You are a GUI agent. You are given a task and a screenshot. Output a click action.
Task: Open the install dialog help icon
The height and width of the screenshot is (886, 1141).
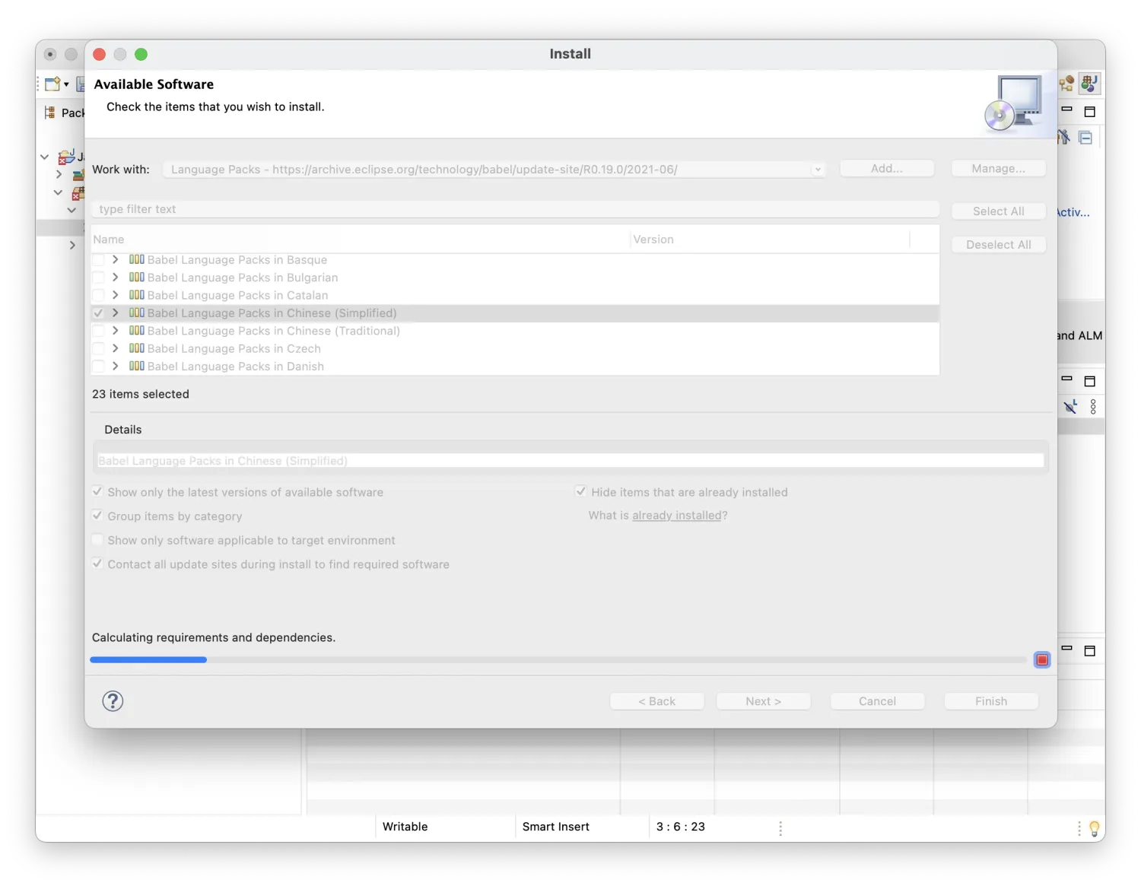[x=113, y=700]
